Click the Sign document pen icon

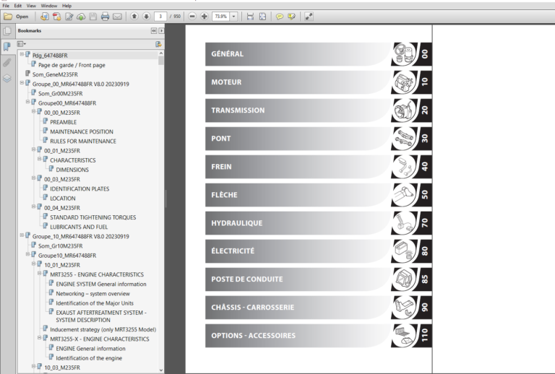pos(69,17)
